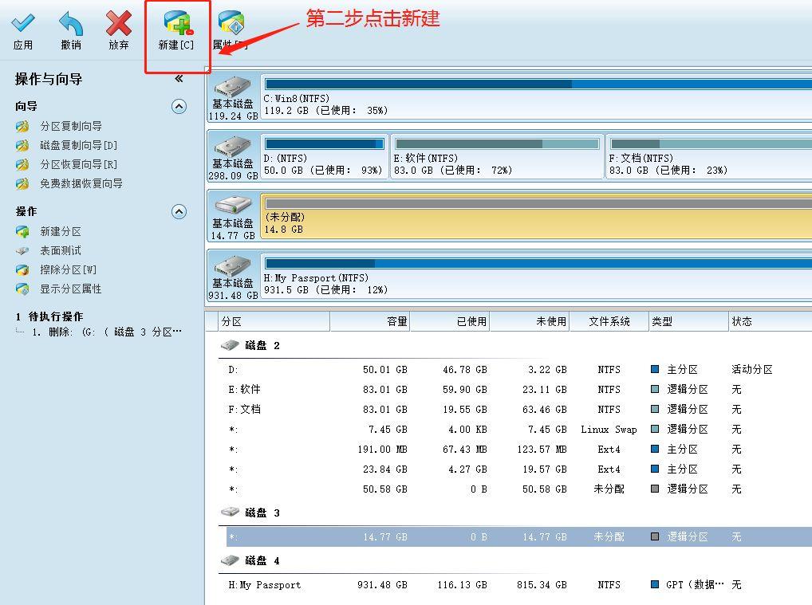Viewport: 812px width, 605px height.
Task: Sort by 已使用 column header
Action: click(450, 321)
